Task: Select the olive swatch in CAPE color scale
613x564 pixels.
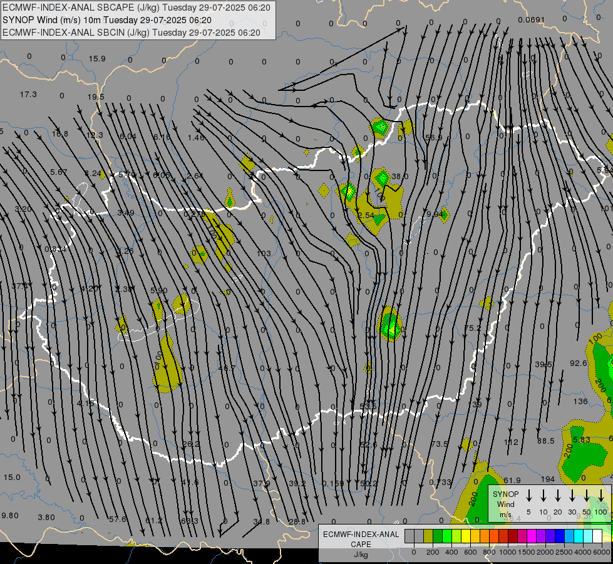Action: click(x=428, y=536)
